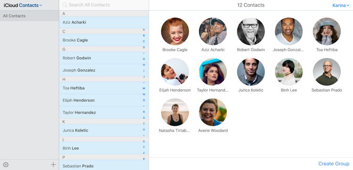Viewport: 353px width, 170px height.
Task: Select Sebastian Prado in the list
Action: (104, 166)
